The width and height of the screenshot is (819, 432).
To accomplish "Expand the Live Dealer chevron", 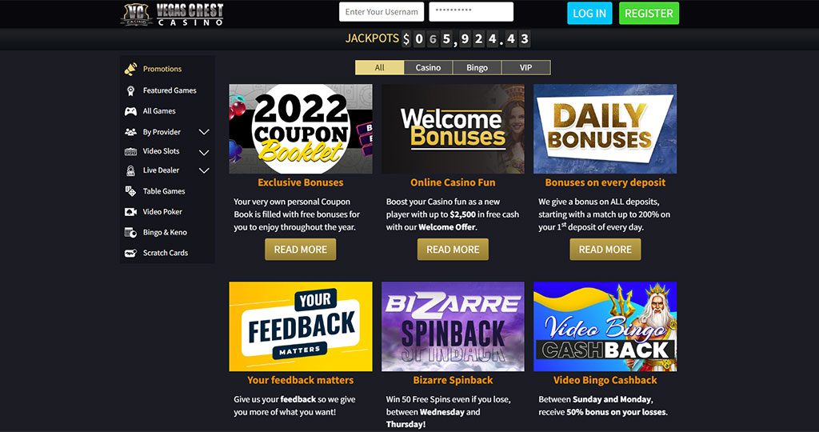I will (x=204, y=170).
